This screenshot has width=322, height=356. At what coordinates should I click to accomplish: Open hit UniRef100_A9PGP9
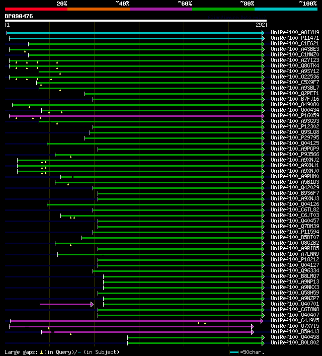295,149
